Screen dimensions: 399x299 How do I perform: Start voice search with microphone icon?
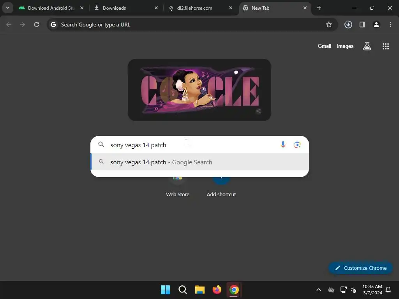coord(283,145)
